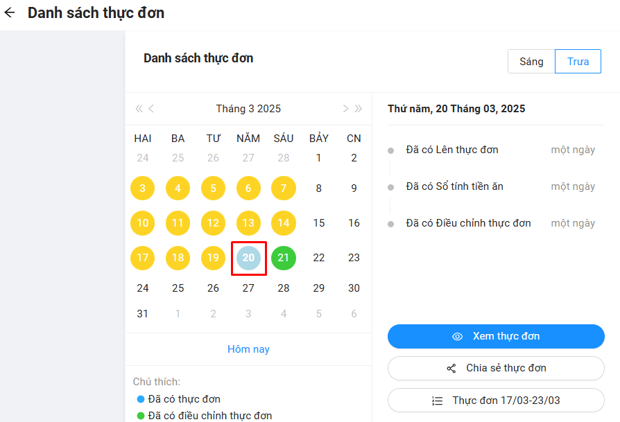Image resolution: width=620 pixels, height=422 pixels.
Task: Go to previous month arrow
Action: point(151,109)
